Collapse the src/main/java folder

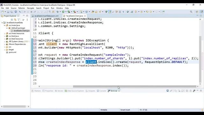[x=4, y=25]
